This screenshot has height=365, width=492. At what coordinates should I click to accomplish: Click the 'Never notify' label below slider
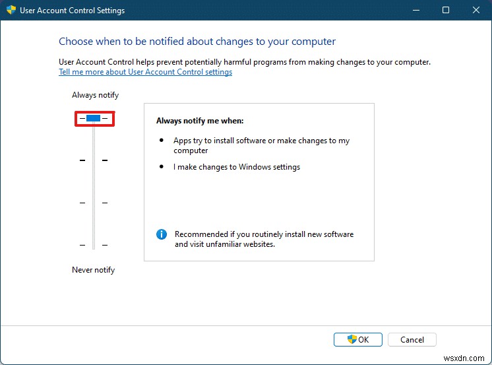(94, 270)
